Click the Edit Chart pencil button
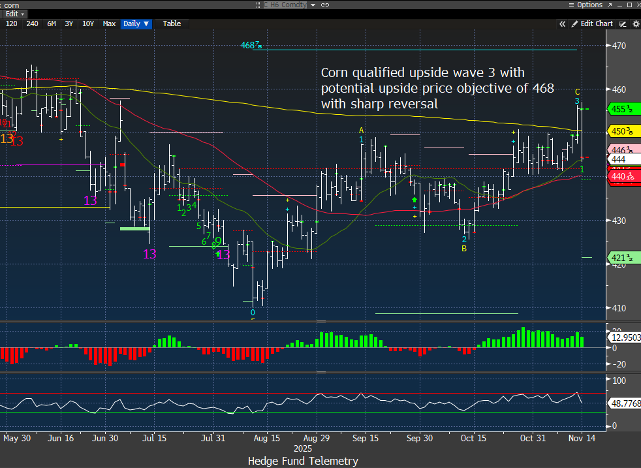641x468 pixels. click(592, 23)
